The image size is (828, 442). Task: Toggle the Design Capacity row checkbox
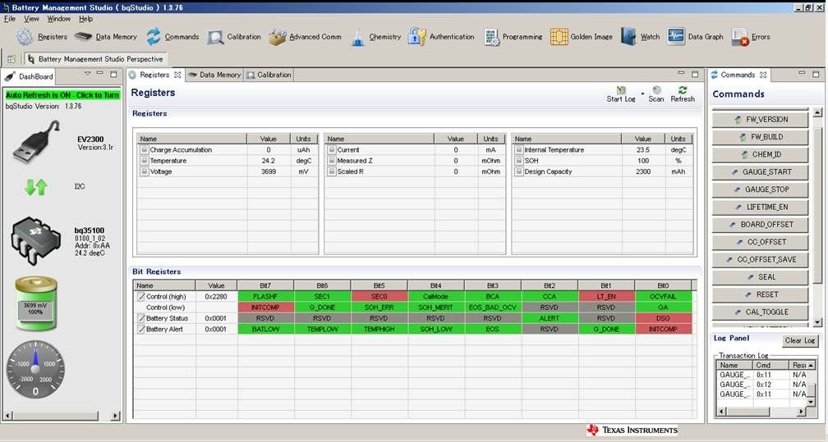pyautogui.click(x=518, y=171)
